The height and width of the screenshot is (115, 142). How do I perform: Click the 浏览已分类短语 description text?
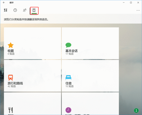pos(26,19)
